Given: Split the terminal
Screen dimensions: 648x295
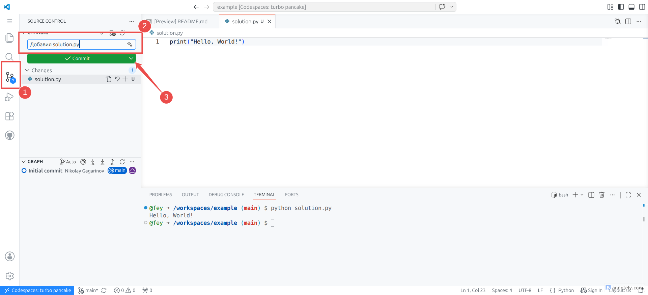Looking at the screenshot, I should 591,195.
